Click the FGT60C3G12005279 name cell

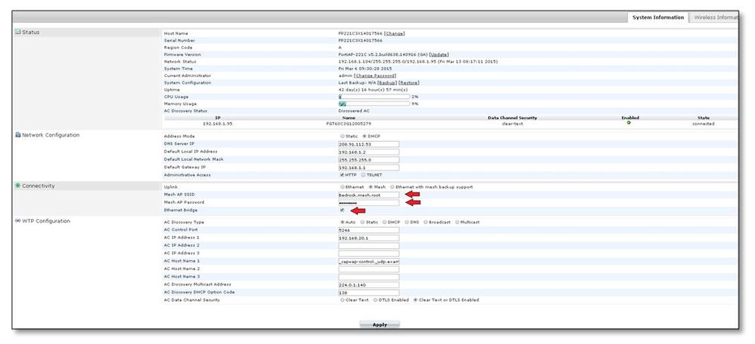[348, 124]
